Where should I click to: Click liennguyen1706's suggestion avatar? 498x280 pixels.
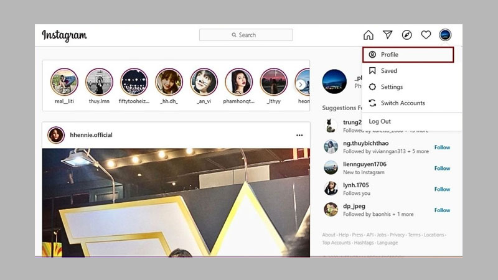[x=331, y=167]
